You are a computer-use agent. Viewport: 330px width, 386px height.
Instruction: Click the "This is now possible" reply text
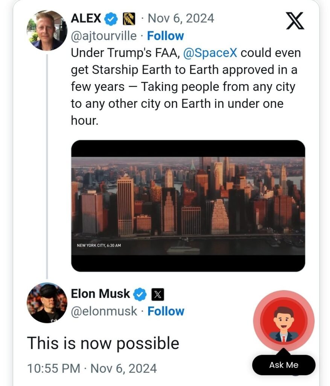[x=103, y=343]
